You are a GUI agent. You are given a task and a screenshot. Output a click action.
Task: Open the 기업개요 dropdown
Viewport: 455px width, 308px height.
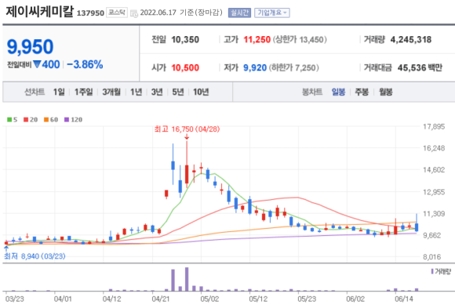pos(272,13)
